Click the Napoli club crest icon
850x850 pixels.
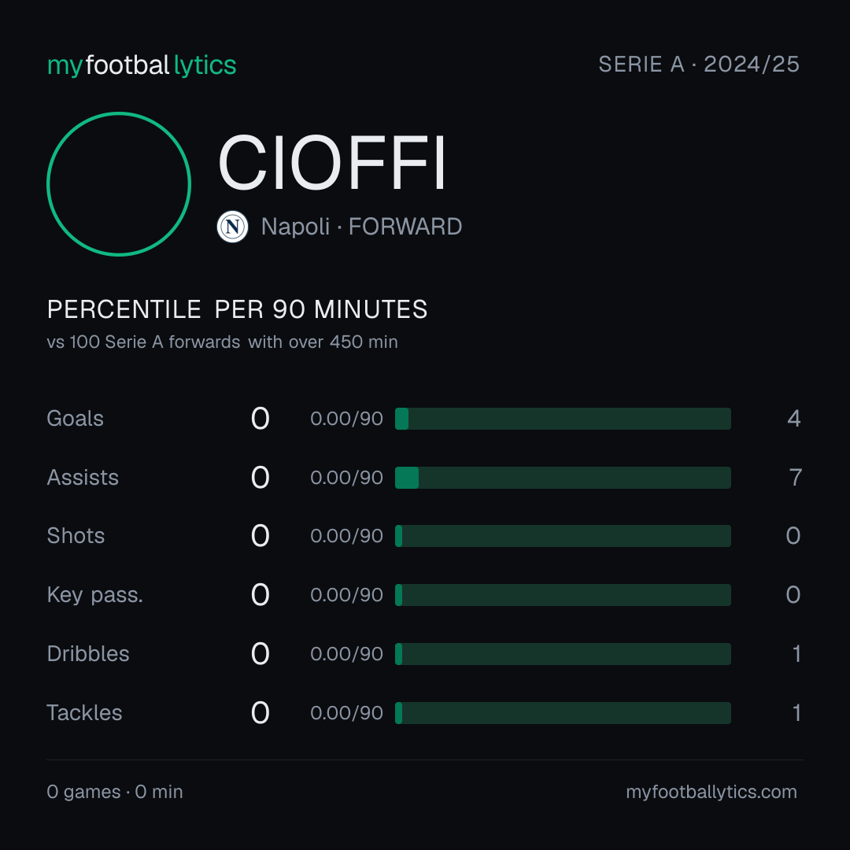pyautogui.click(x=232, y=227)
